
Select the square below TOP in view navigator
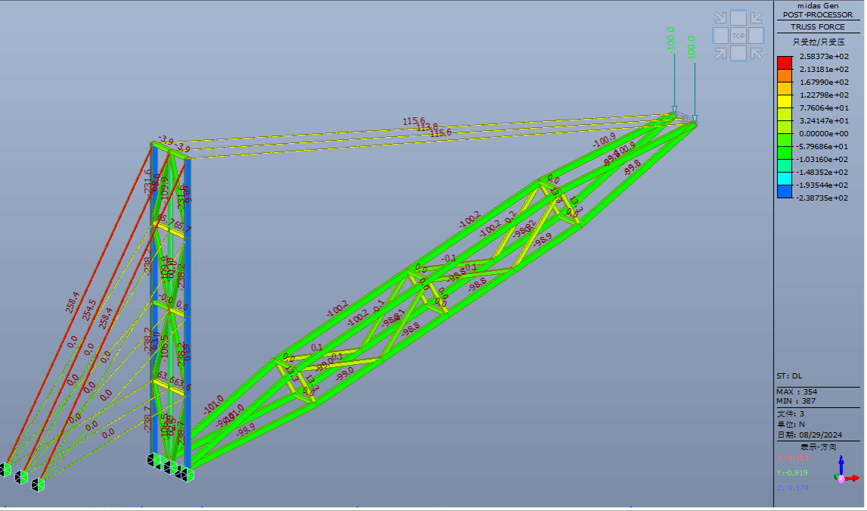point(738,53)
